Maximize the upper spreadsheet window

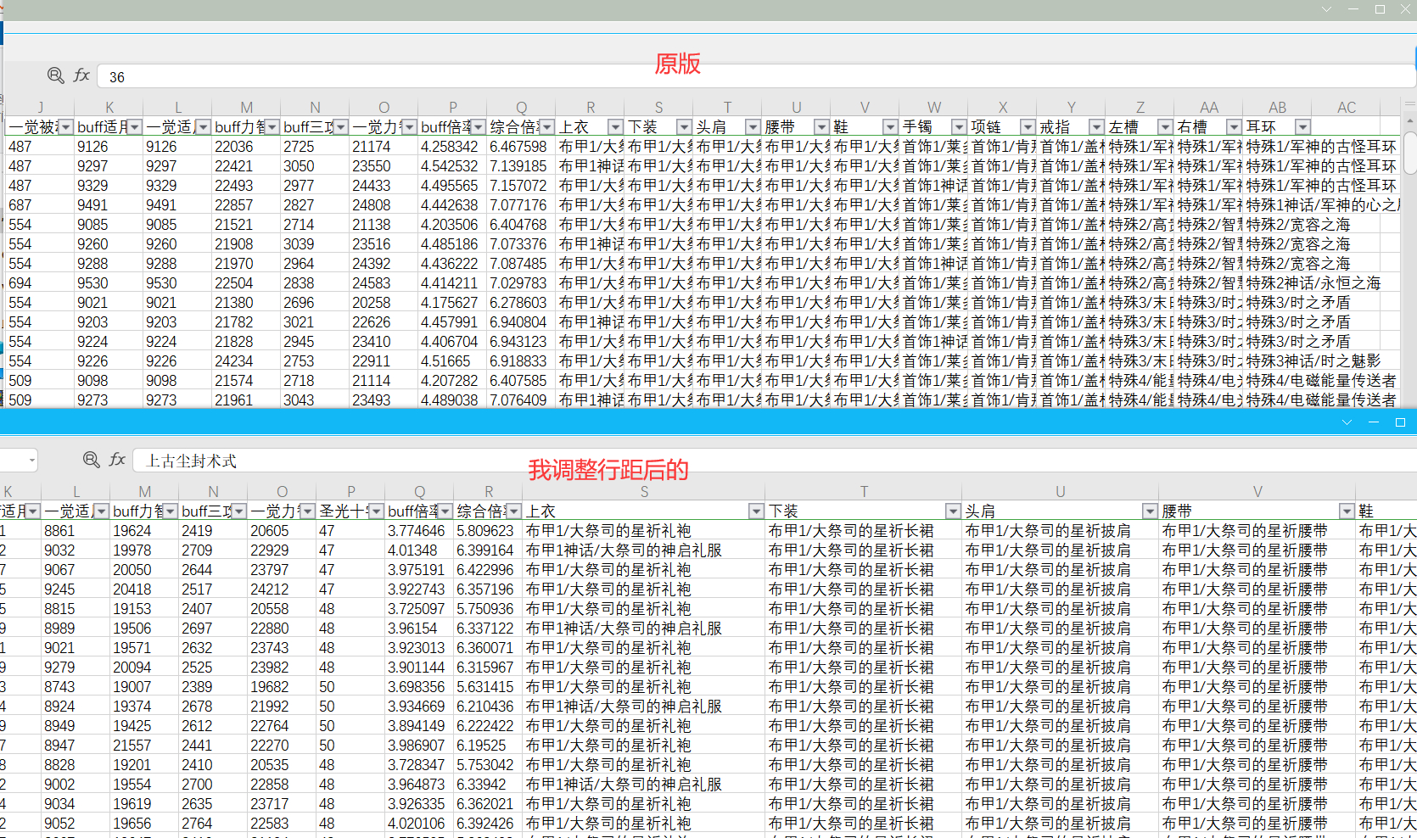(1381, 9)
